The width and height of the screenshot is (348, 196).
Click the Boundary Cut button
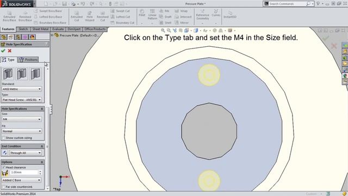click(122, 23)
